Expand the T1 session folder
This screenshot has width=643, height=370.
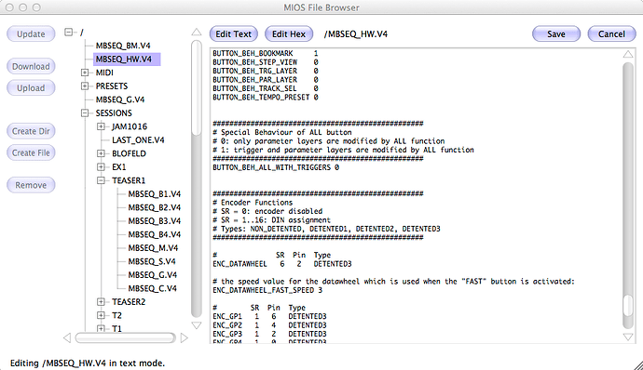[101, 328]
